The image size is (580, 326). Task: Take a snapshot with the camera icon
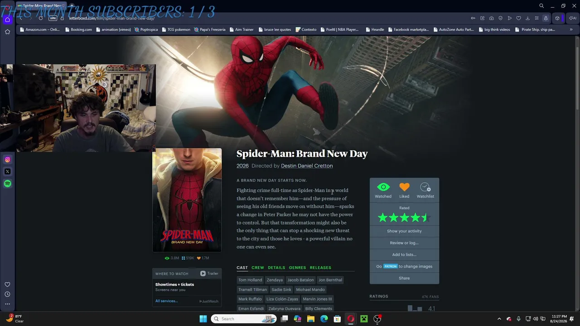[492, 18]
